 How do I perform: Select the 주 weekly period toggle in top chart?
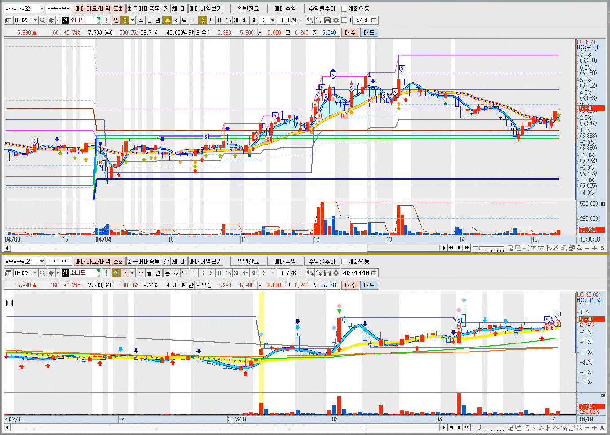pyautogui.click(x=141, y=20)
